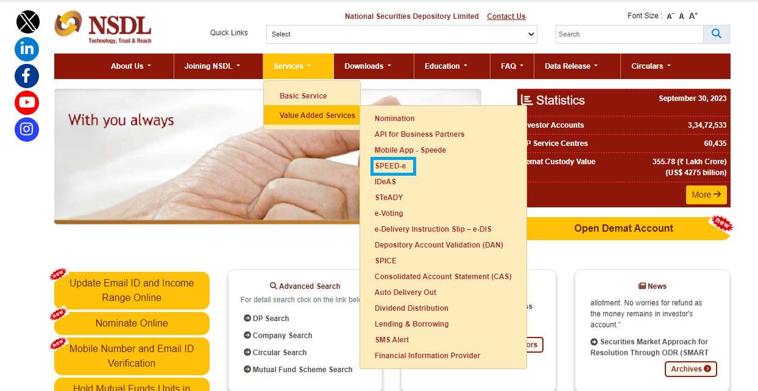The width and height of the screenshot is (758, 391).
Task: Open the X (Twitter) social icon
Action: [x=27, y=22]
